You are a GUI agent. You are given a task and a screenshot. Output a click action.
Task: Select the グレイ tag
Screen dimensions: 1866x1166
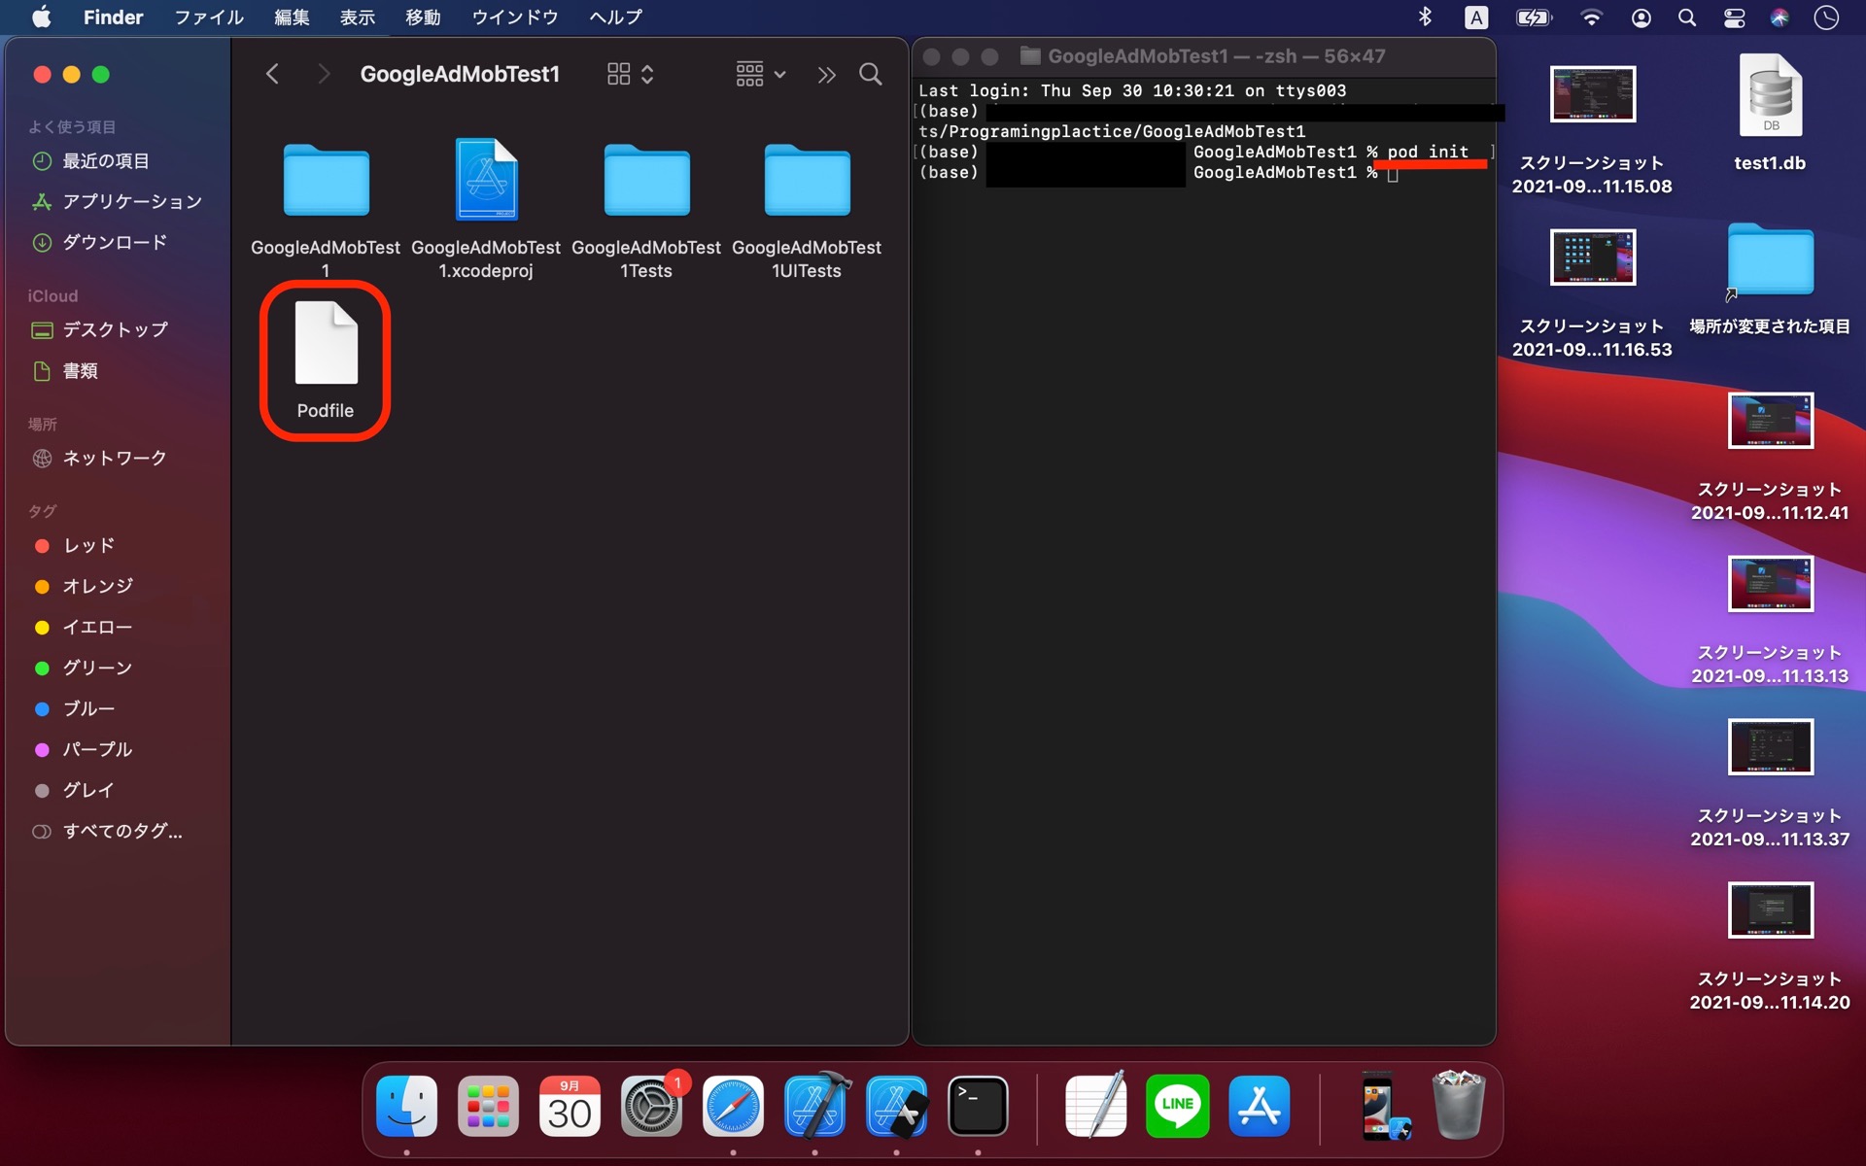87,791
